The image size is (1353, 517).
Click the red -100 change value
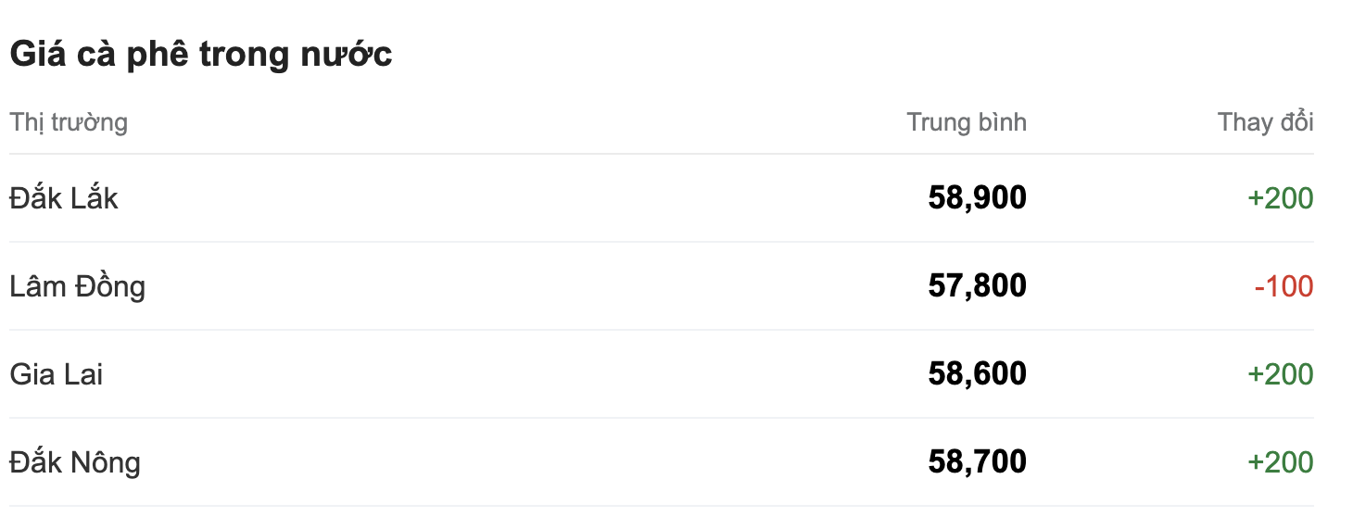click(x=1283, y=286)
